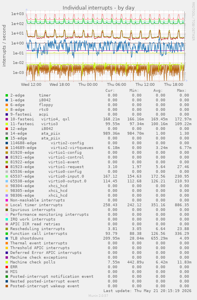Click the dark red swatch for virtio1-request
Screen dimensions: 197x300
pos(7,167)
